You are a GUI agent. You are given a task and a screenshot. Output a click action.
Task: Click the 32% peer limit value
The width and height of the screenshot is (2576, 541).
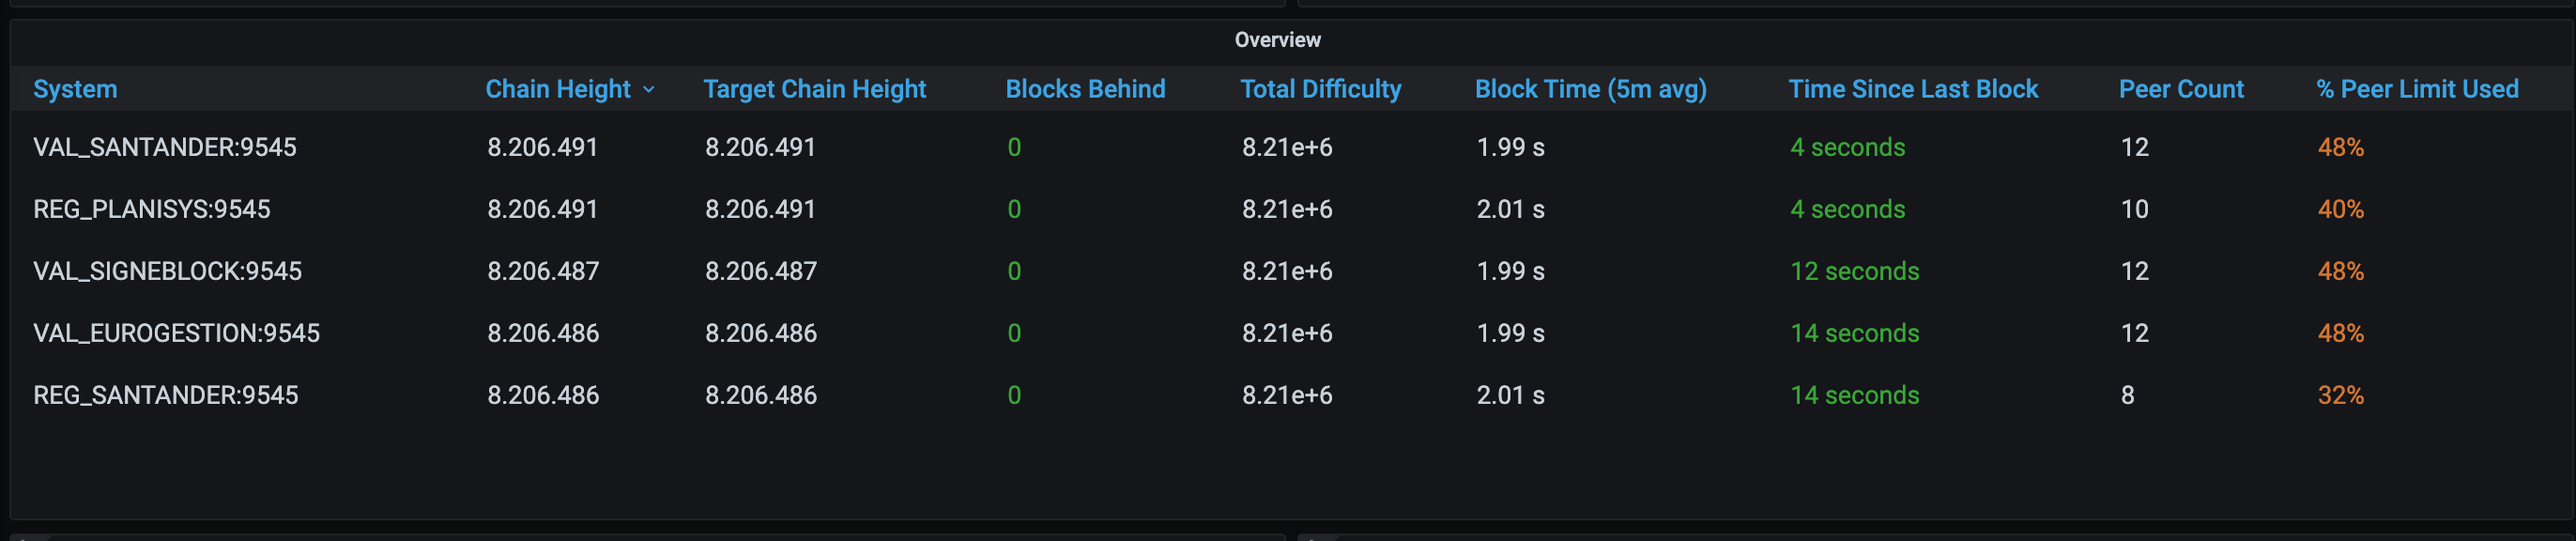click(x=2340, y=395)
